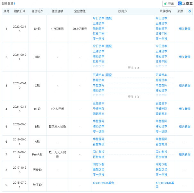Screen dimensions: 194x193
Task: Click the 融资轮次 column header
Action: pos(38,11)
